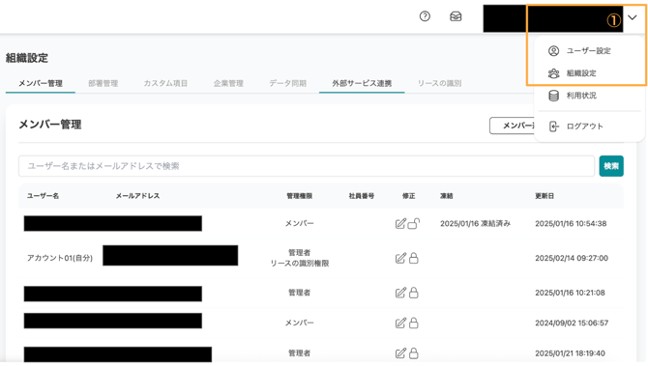Expand the account menu chevron
Viewport: 648px width, 366px height.
coord(632,17)
